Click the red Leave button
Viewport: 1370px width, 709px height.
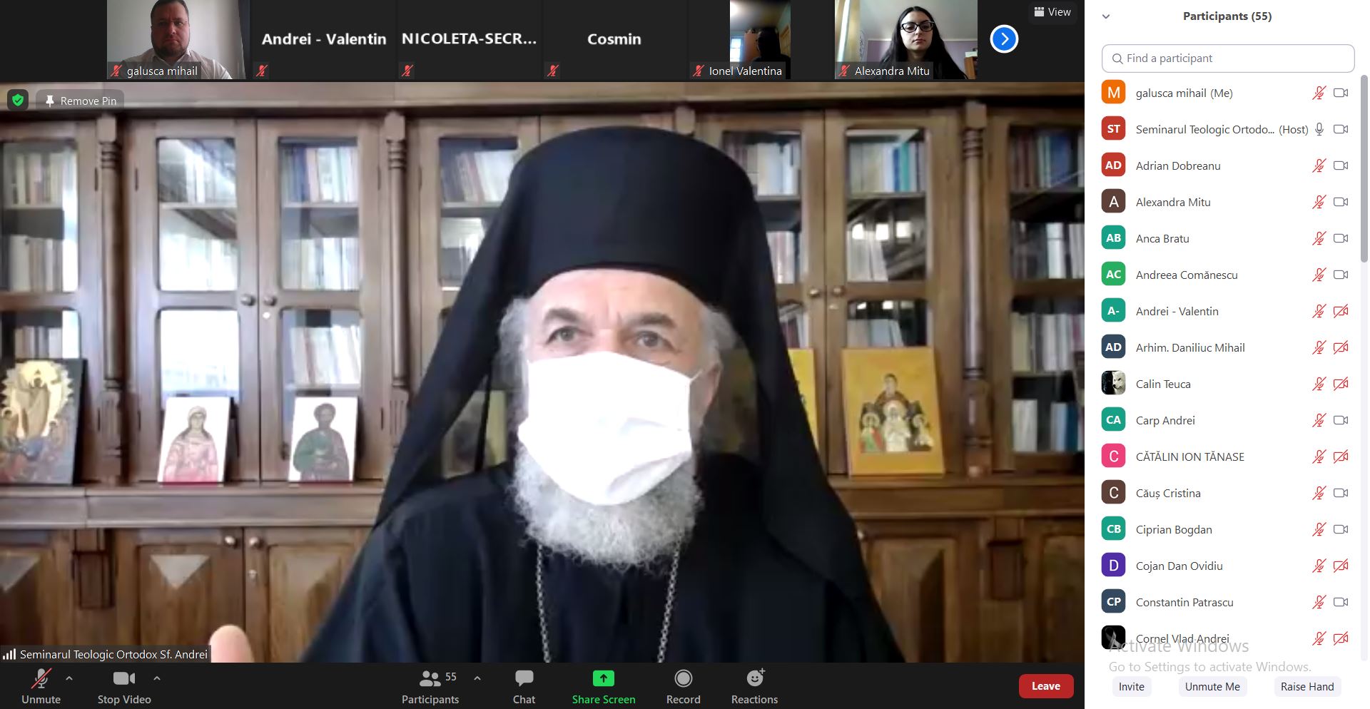pos(1045,686)
